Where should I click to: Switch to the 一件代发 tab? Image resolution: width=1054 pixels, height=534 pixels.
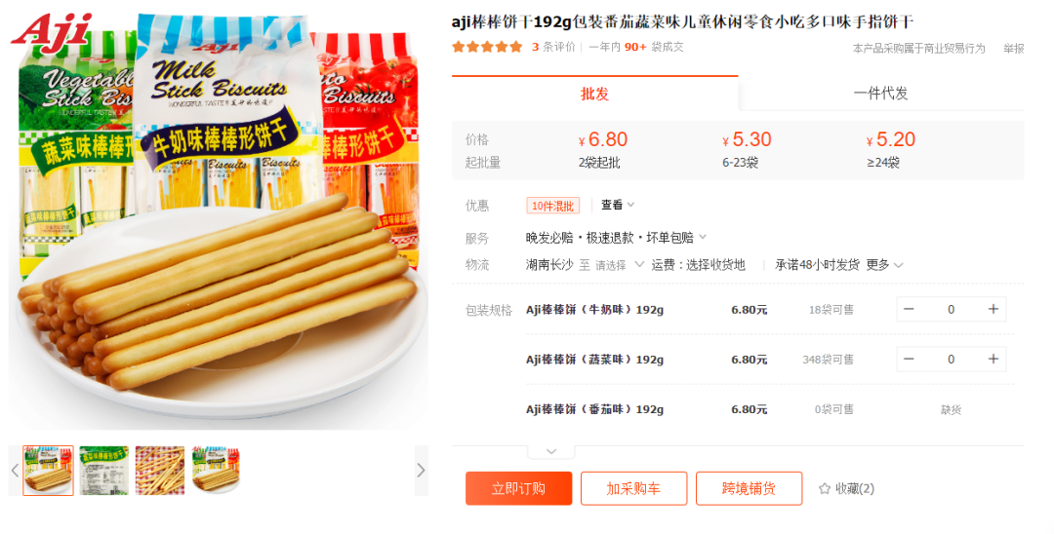(881, 94)
